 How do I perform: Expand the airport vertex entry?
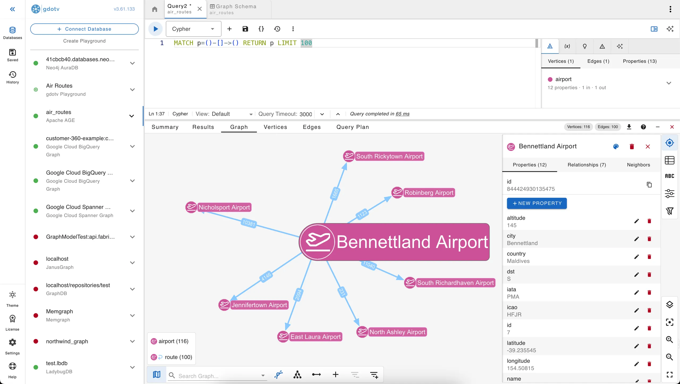[x=669, y=83]
